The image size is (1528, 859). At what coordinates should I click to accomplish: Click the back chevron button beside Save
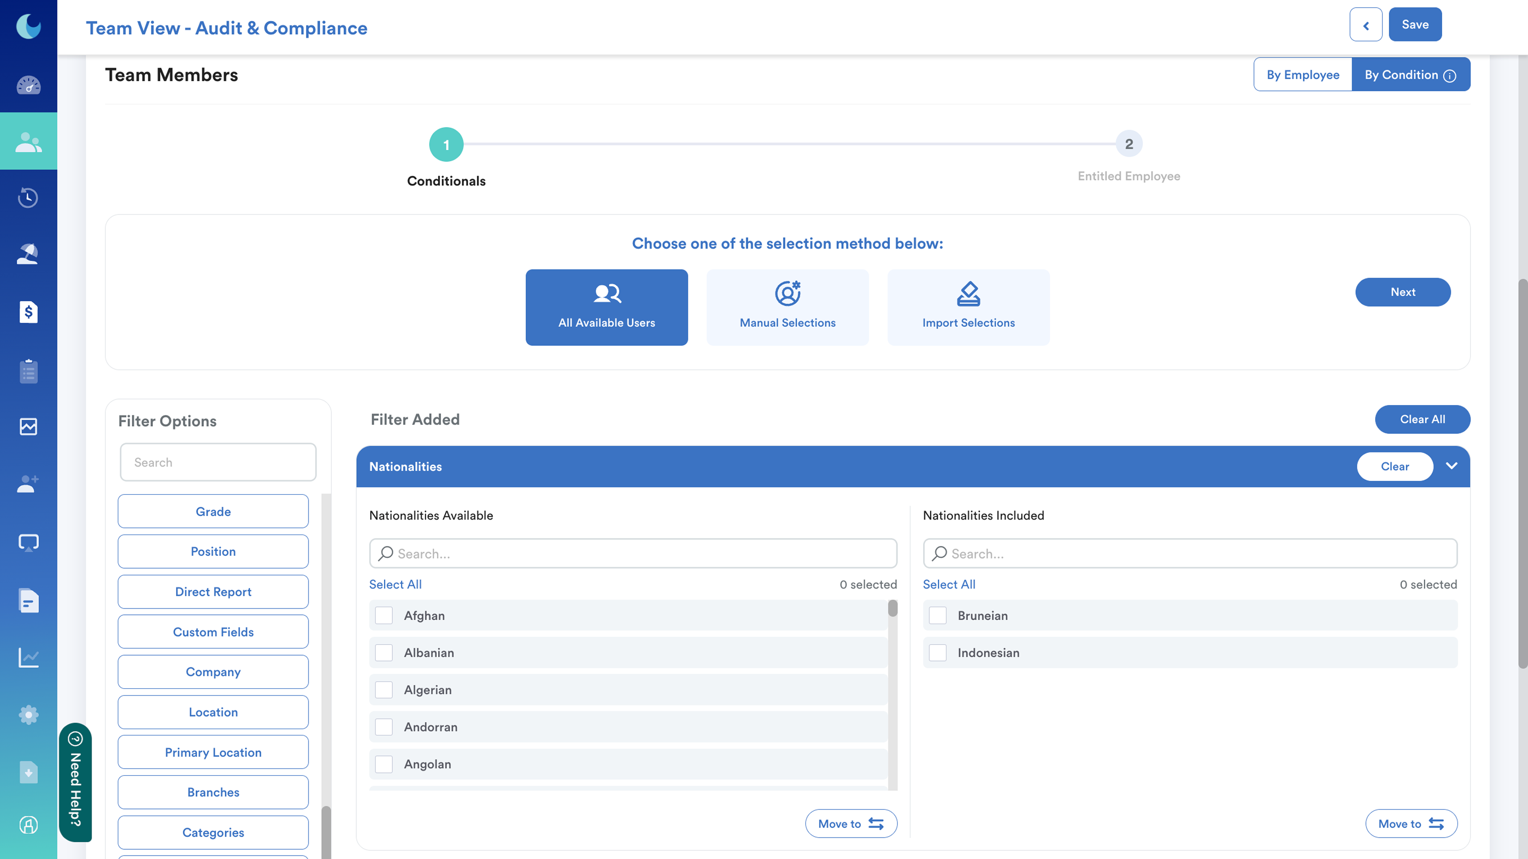[x=1365, y=25]
